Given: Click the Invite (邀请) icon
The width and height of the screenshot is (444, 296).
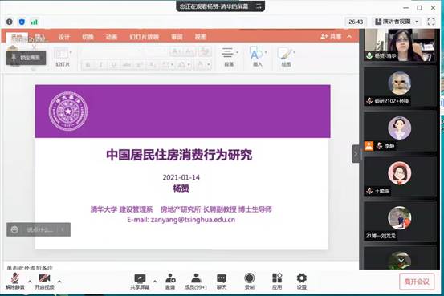Looking at the screenshot, I should tap(170, 282).
